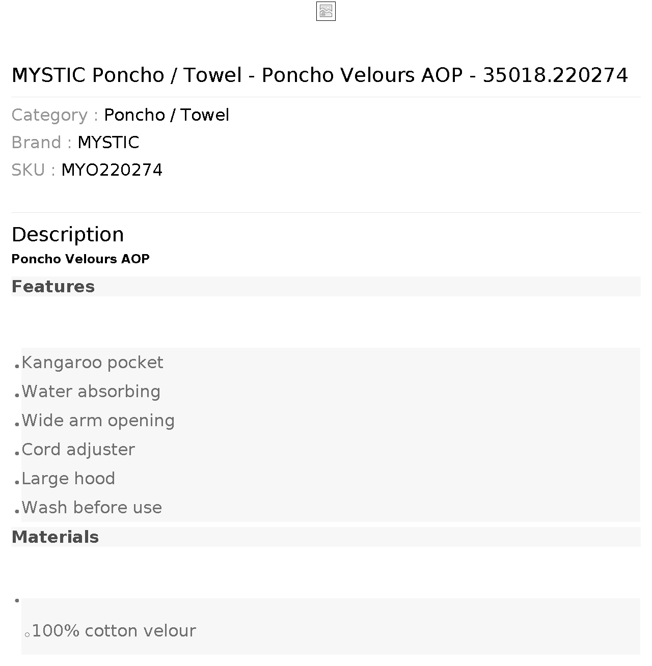Click the number 35018.220274 in the title
The image size is (652, 666).
tap(555, 75)
